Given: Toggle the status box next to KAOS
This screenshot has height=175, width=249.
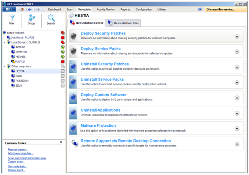Looking at the screenshot, I should (63, 76).
